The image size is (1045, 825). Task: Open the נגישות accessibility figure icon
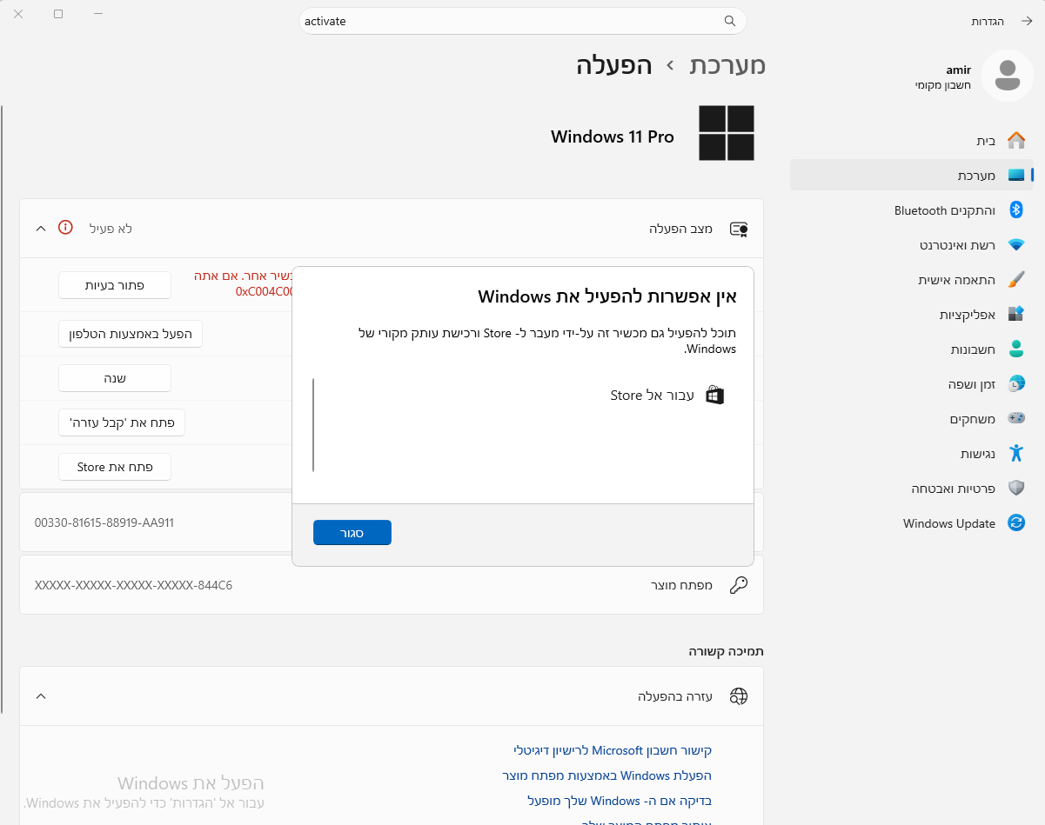coord(1015,453)
